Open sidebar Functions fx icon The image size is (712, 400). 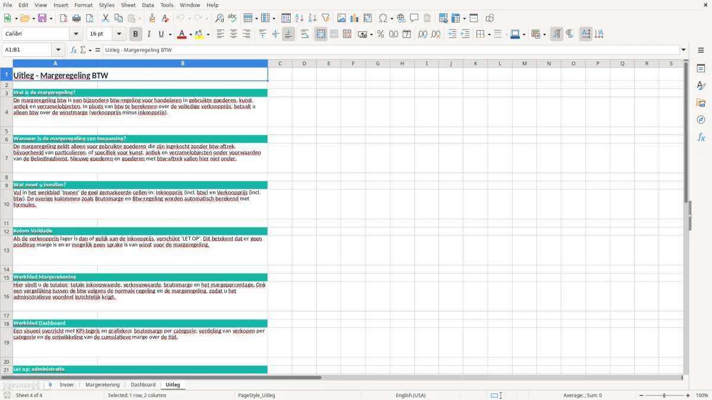tap(701, 137)
